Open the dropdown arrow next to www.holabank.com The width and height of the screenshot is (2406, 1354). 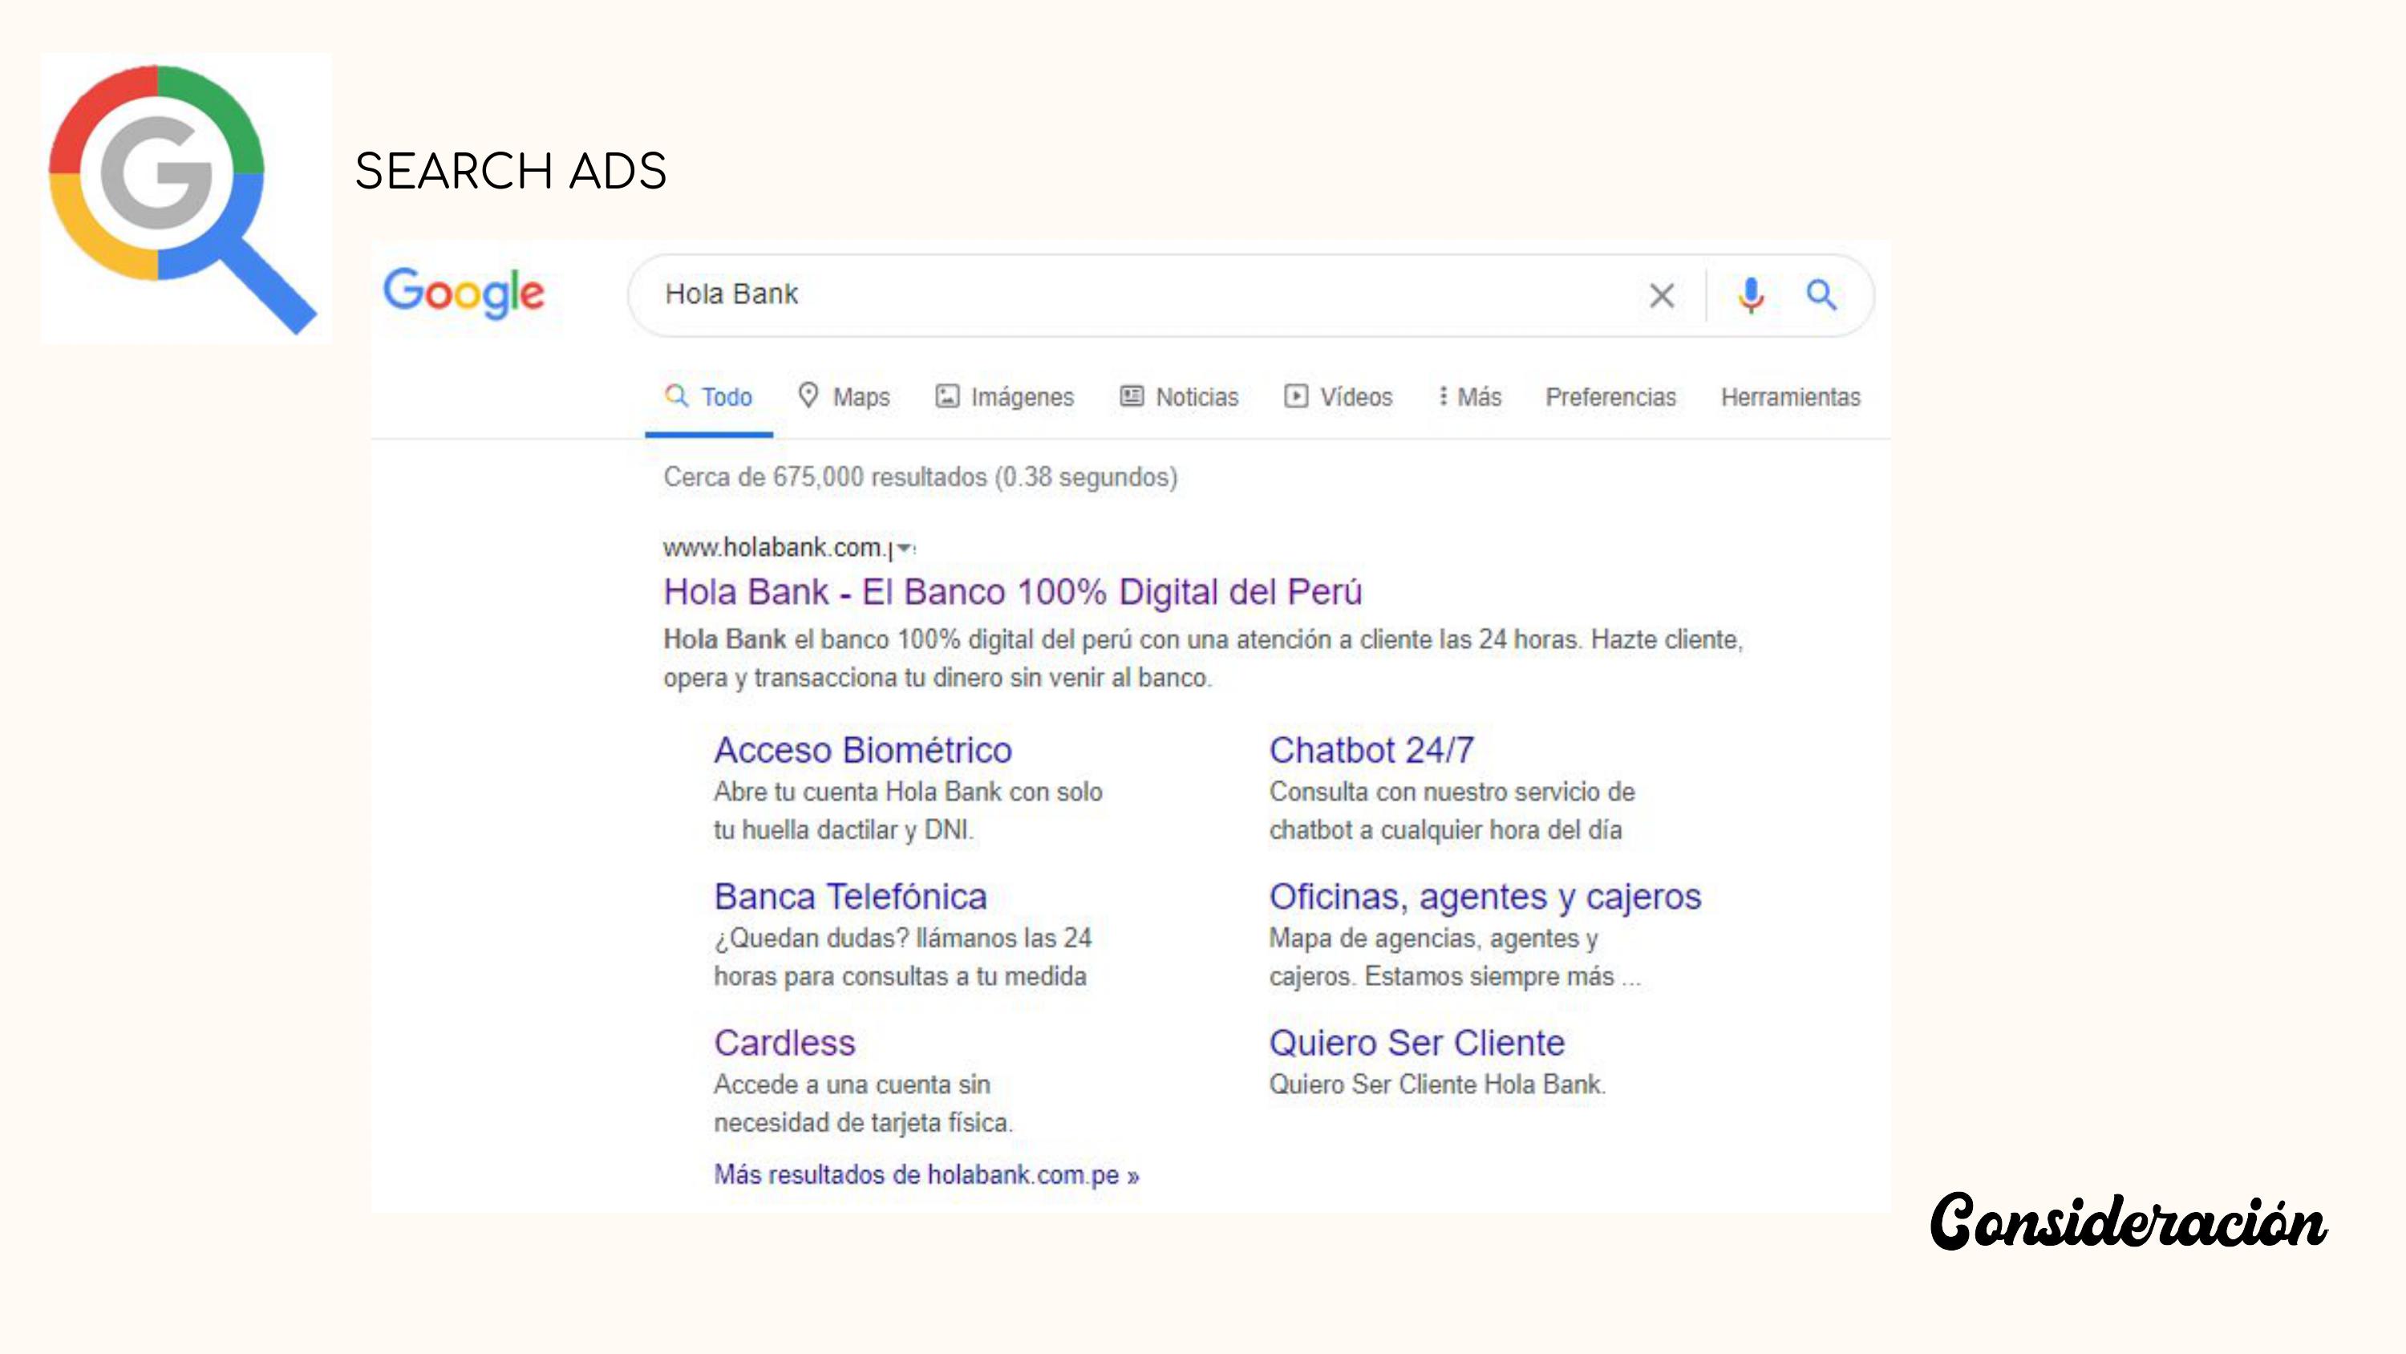904,549
